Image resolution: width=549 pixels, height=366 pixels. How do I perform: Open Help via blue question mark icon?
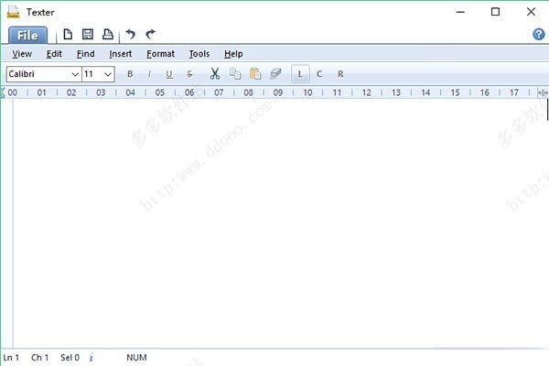coord(539,35)
